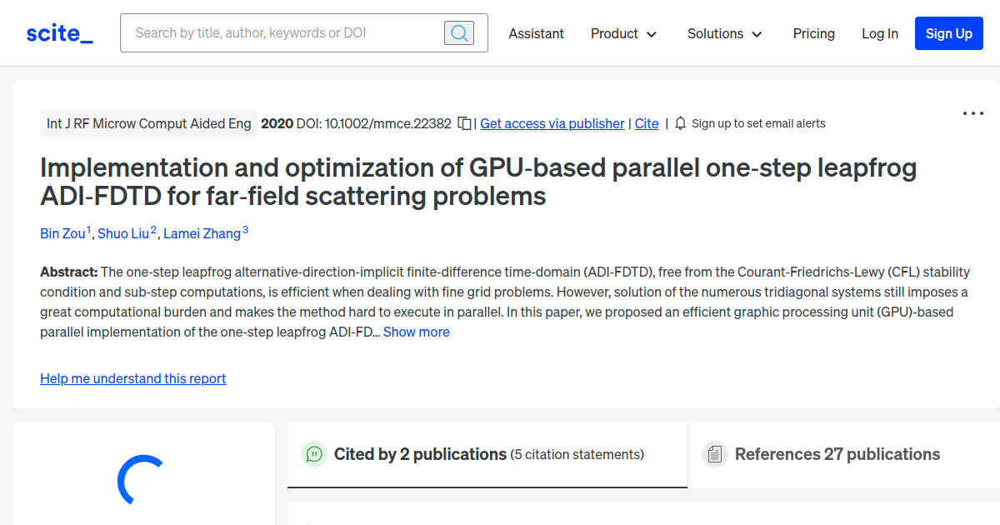Select Assistant in the navigation bar

pos(536,33)
